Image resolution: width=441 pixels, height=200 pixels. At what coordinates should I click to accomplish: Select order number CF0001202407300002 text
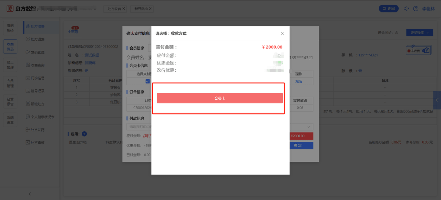click(101, 47)
